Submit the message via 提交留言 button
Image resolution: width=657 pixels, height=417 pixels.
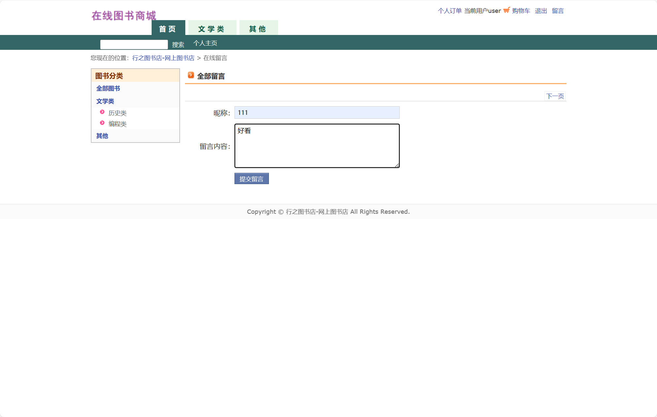(x=251, y=178)
